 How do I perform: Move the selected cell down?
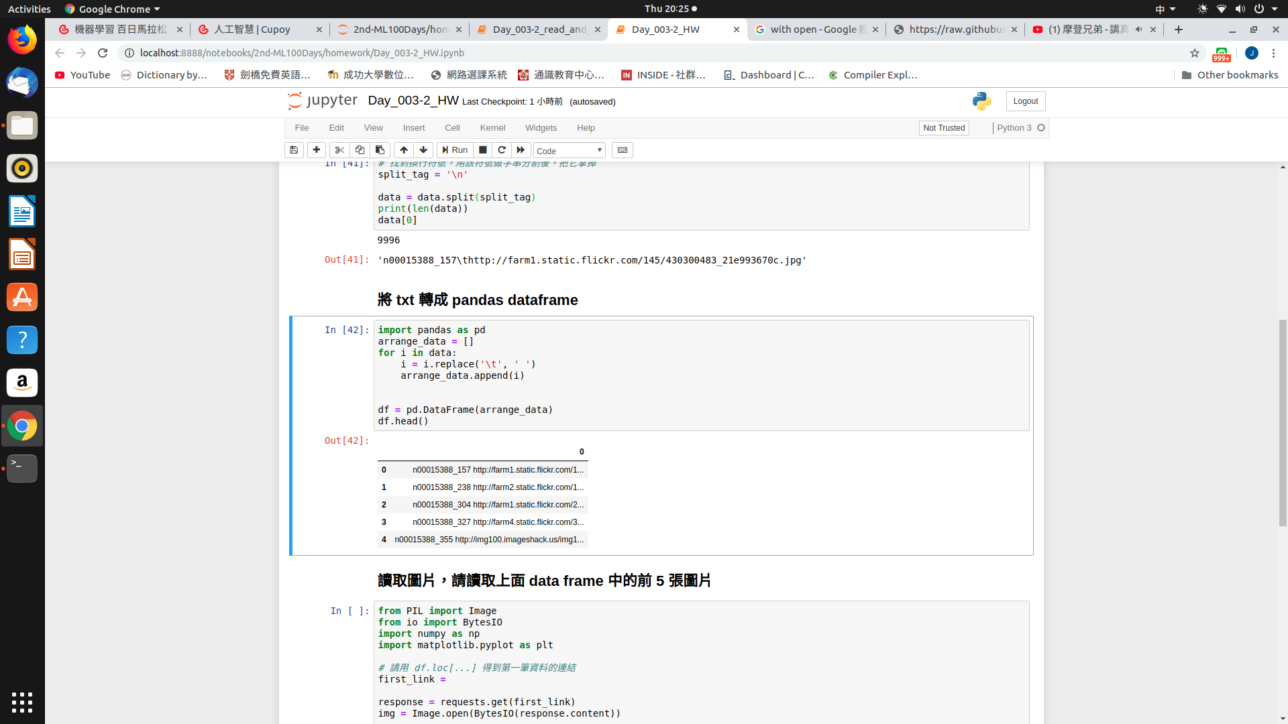[x=423, y=150]
